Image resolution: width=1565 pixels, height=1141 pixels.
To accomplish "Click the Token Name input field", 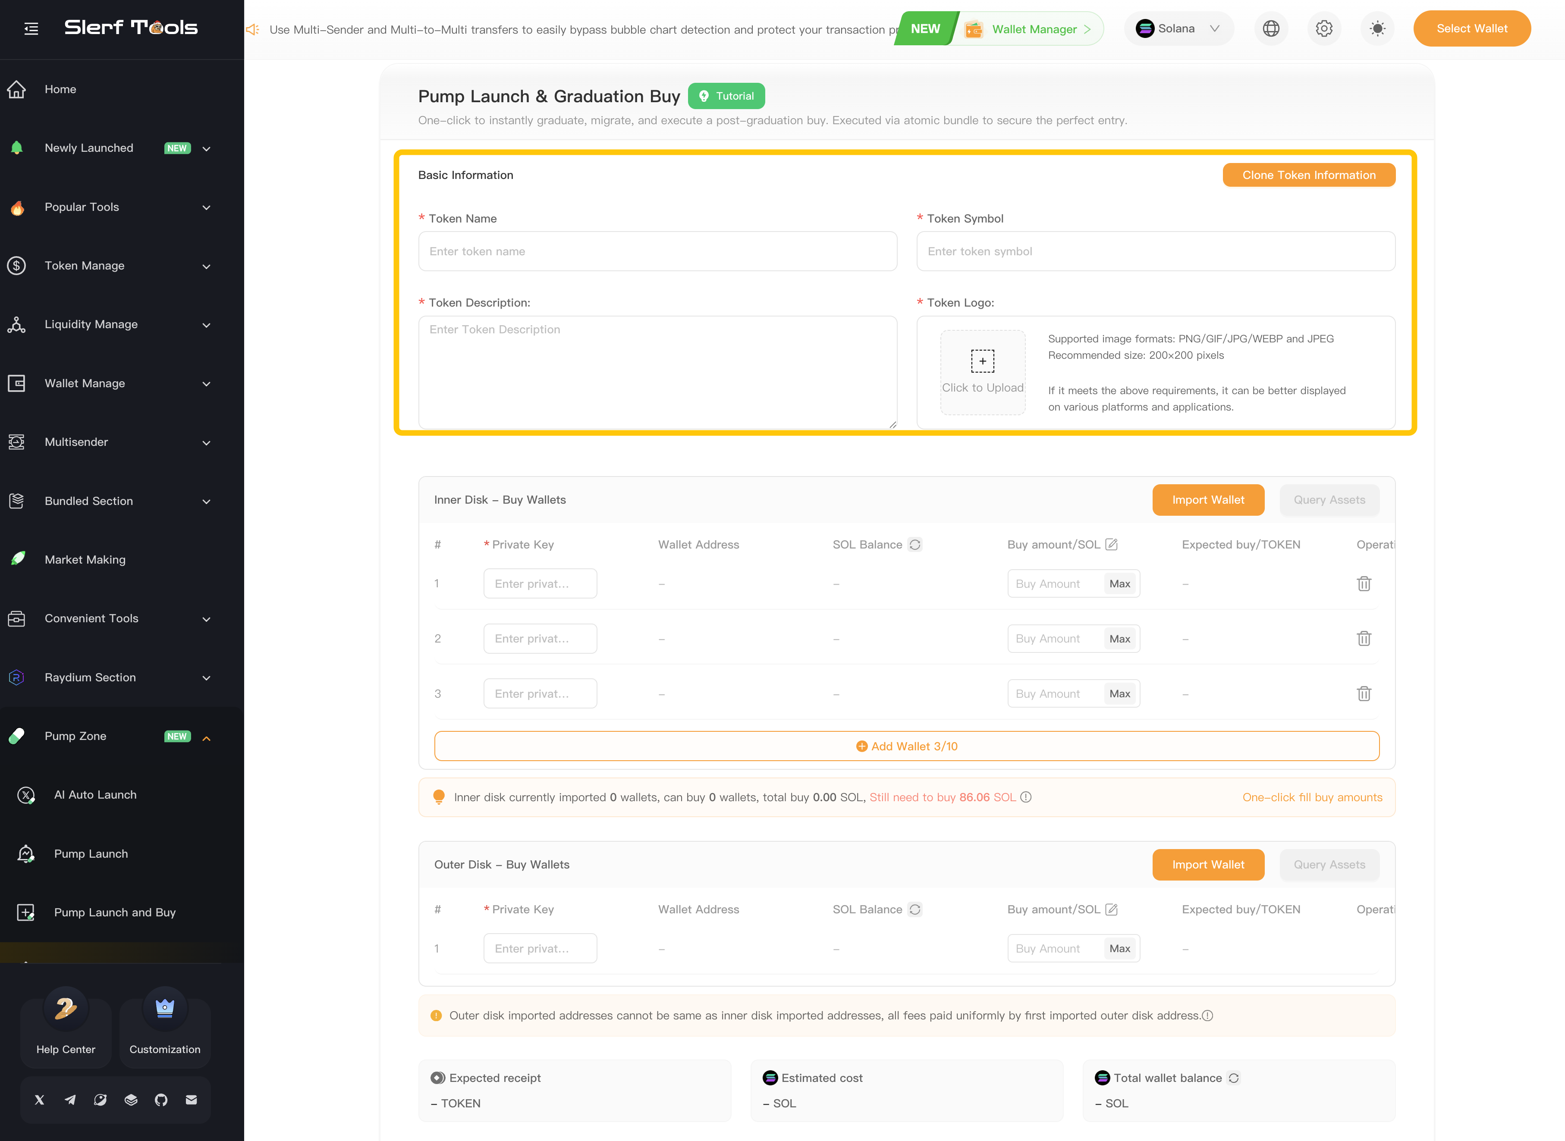I will [x=657, y=251].
